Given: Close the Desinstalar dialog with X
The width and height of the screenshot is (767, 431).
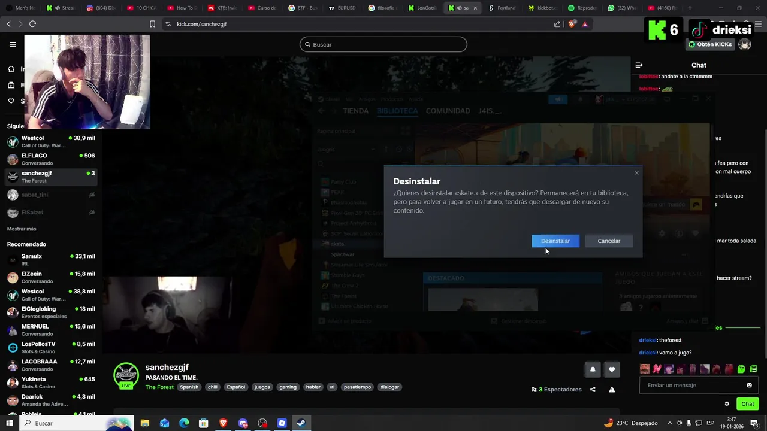Looking at the screenshot, I should pyautogui.click(x=636, y=173).
